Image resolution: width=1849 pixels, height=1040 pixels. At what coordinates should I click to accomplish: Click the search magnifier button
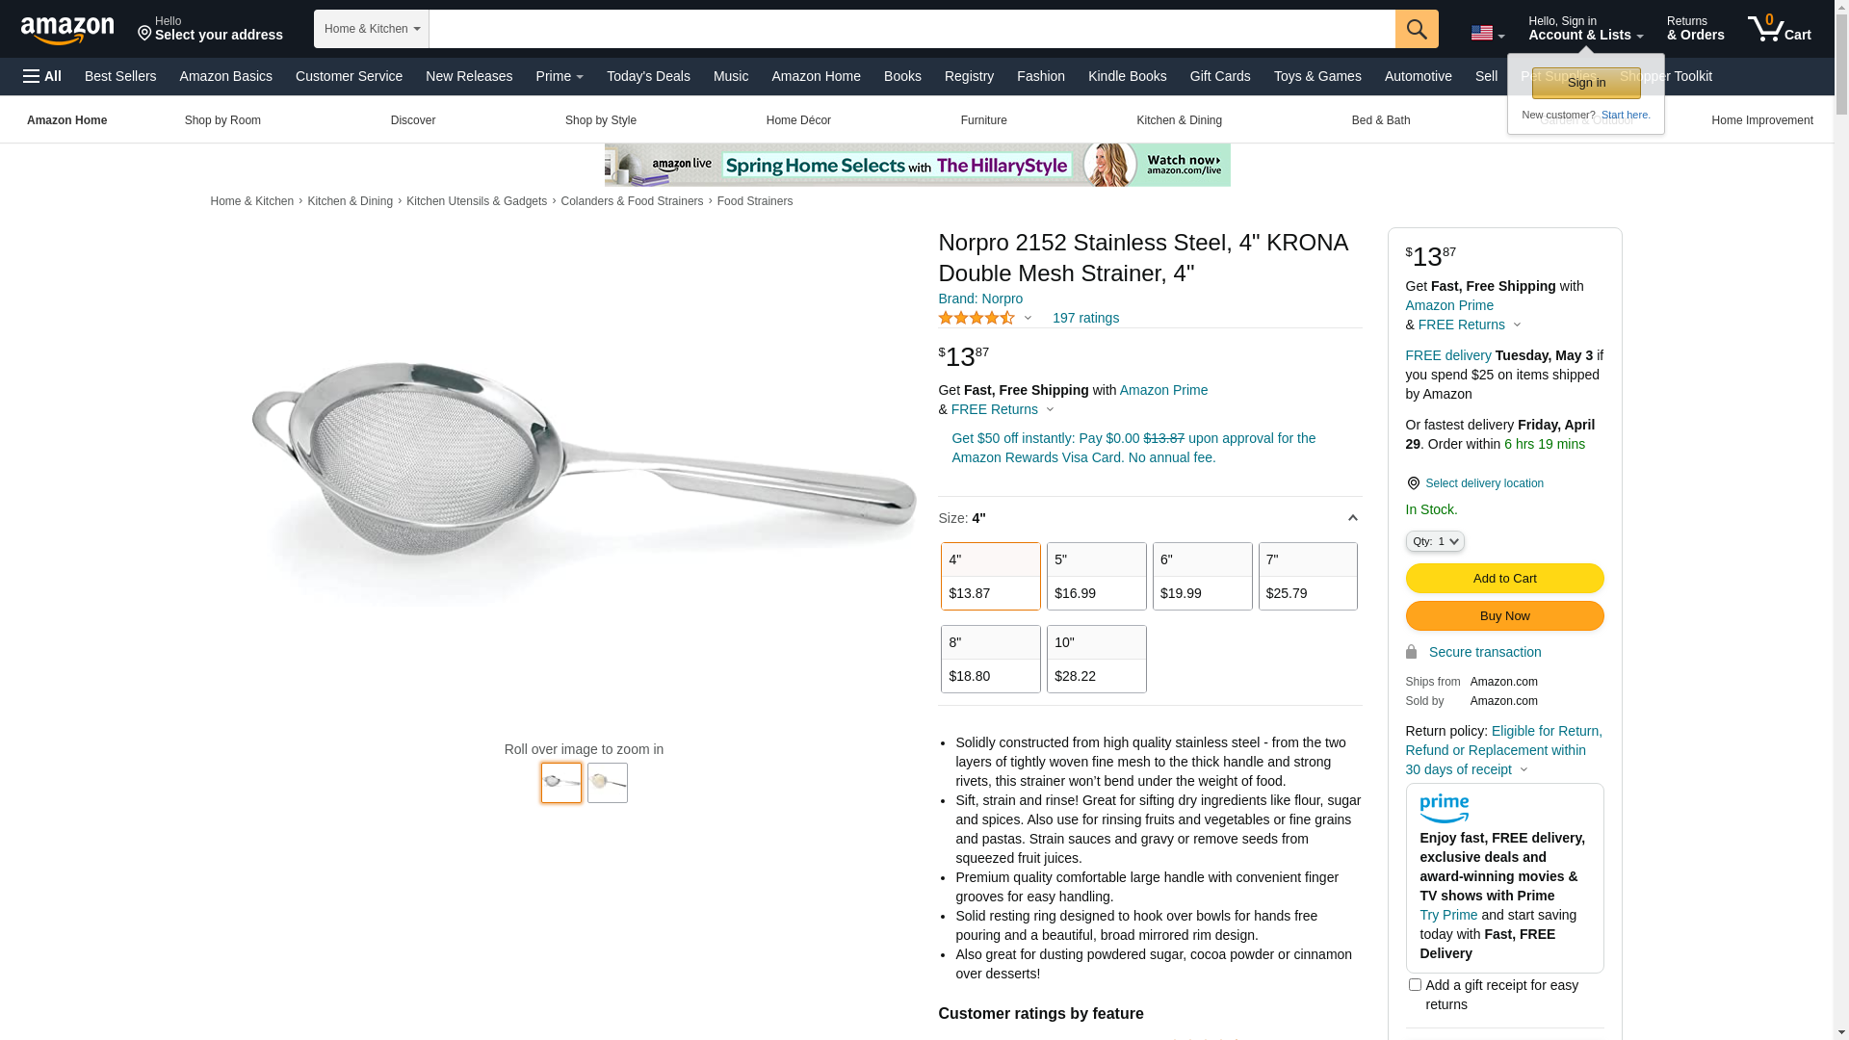(1417, 29)
